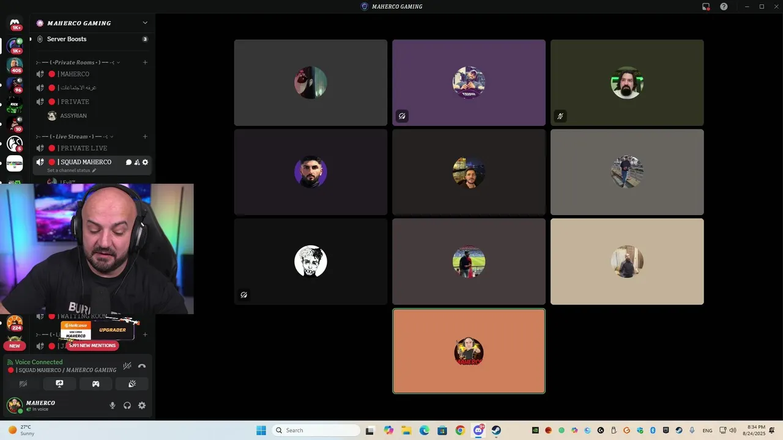783x440 pixels.
Task: Mute the microphone
Action: pyautogui.click(x=112, y=405)
